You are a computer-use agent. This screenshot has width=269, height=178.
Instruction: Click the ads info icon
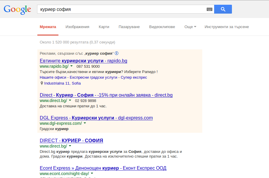(117, 53)
